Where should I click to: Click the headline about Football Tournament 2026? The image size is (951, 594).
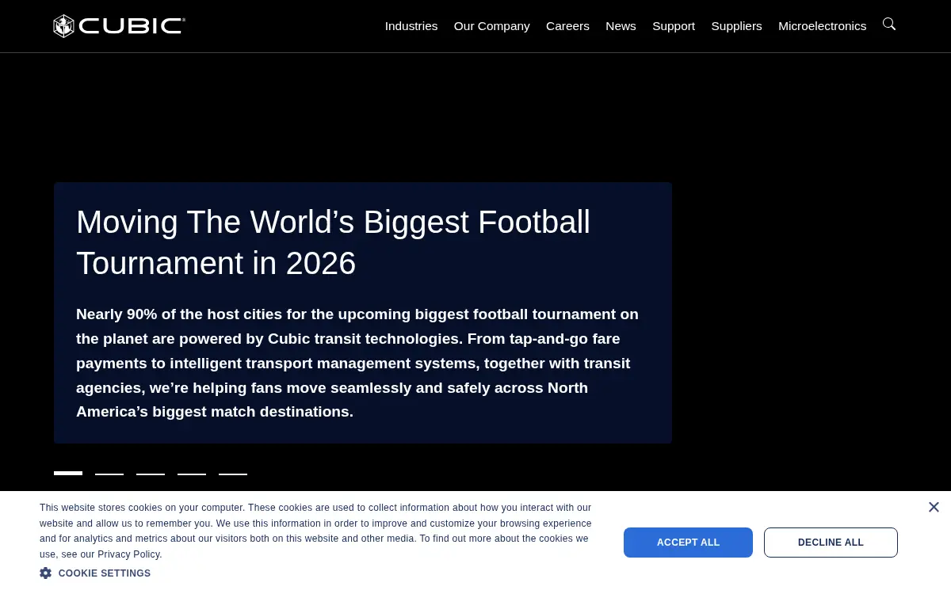[x=333, y=242]
